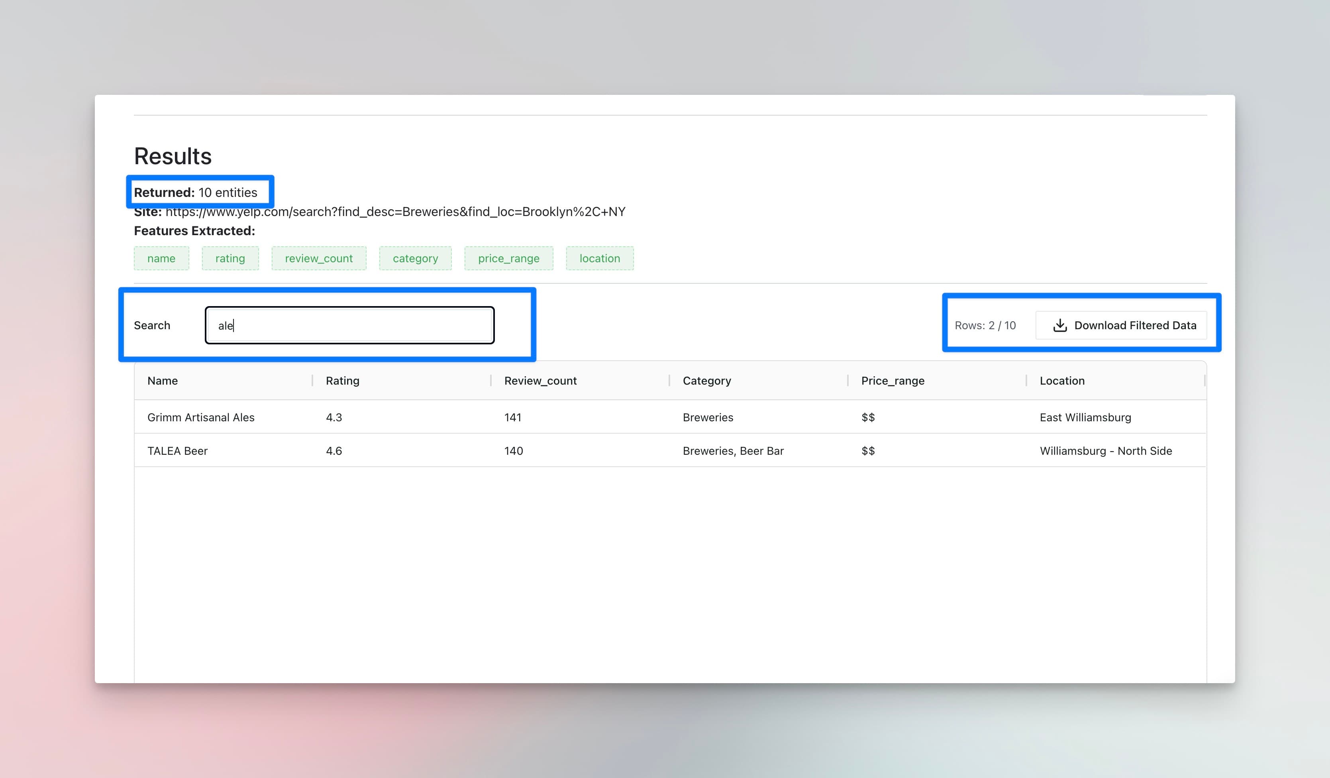
Task: Select the review_count feature tag
Action: tap(319, 258)
